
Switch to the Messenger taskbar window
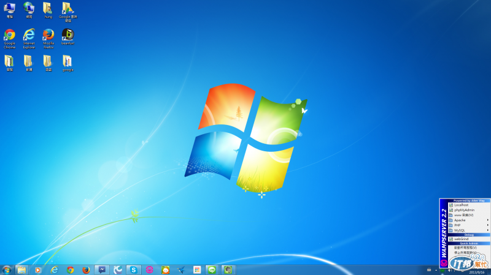[x=102, y=270]
